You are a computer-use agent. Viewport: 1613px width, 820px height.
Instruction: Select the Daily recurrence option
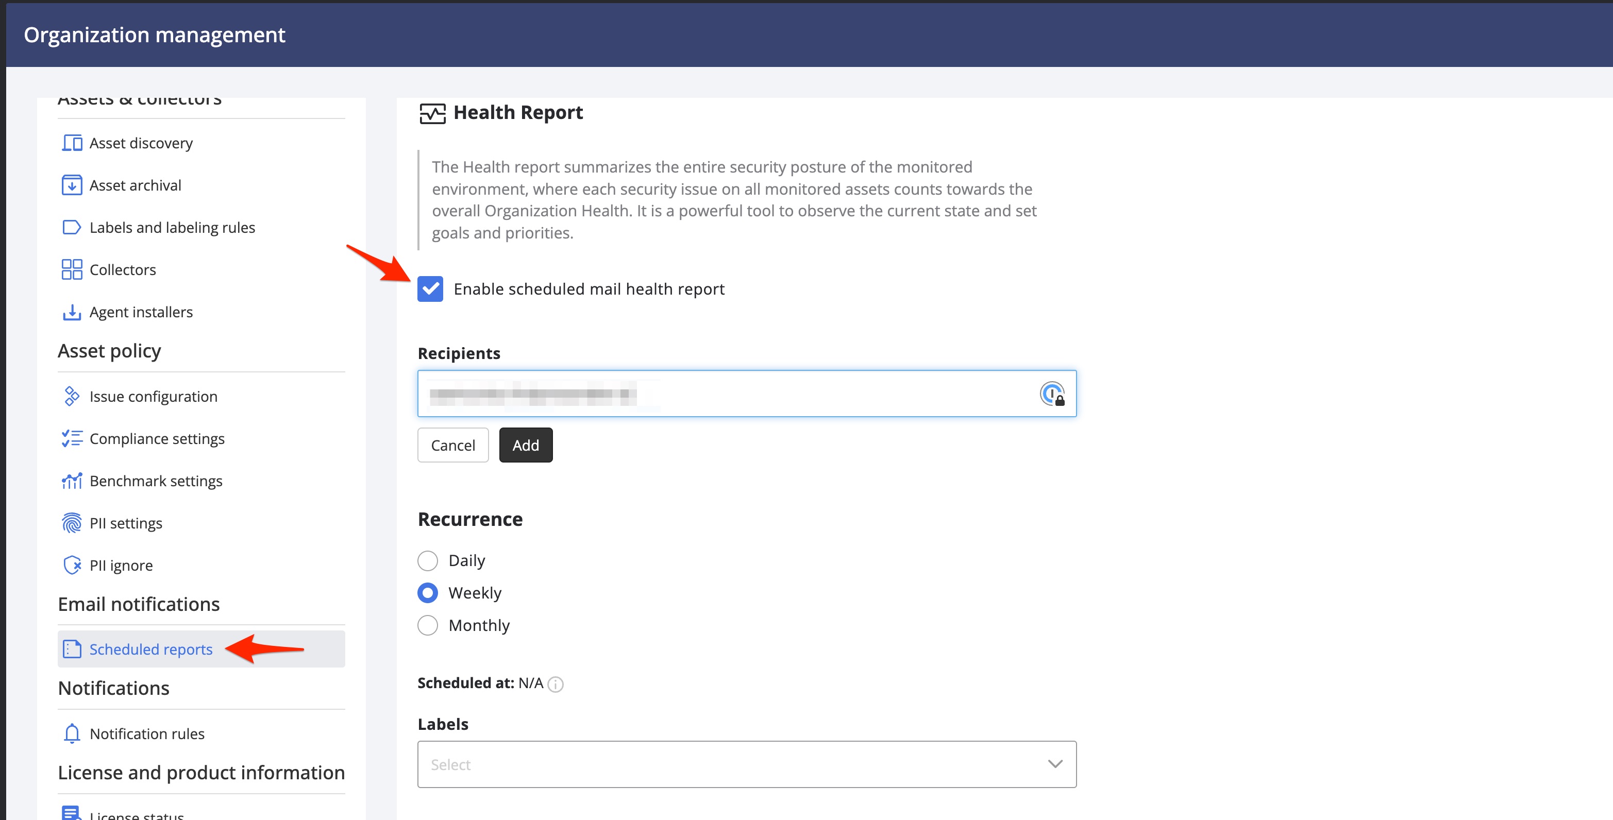(x=428, y=561)
